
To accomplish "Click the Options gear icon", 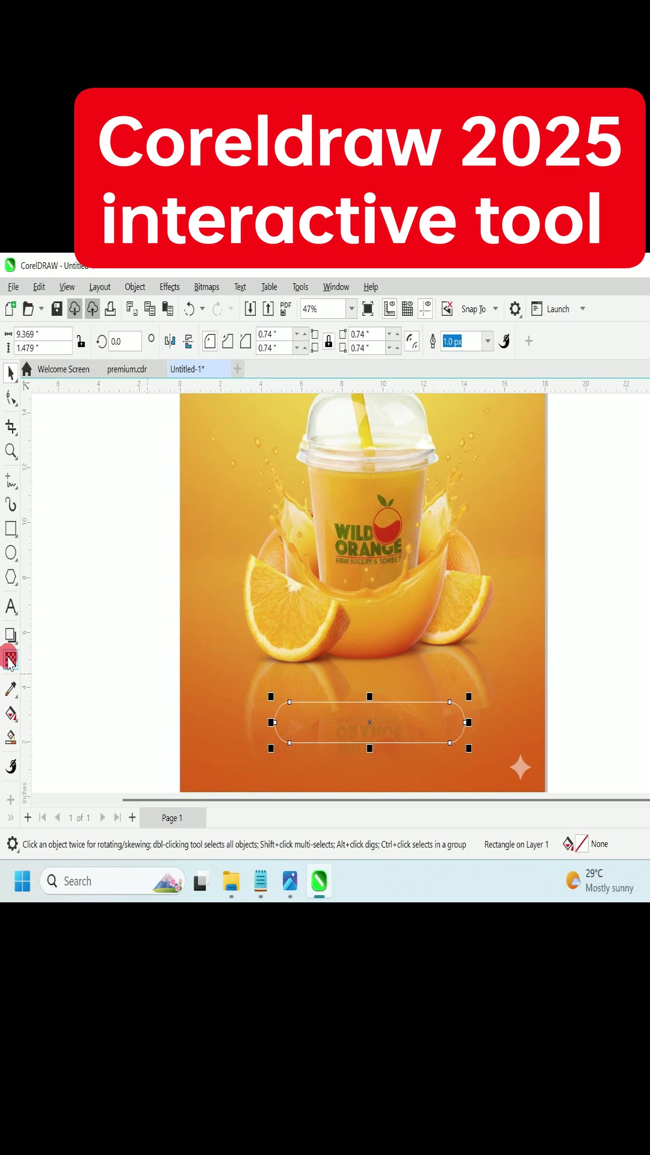I will click(515, 309).
